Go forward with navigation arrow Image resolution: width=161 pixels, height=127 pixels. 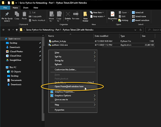[9, 30]
